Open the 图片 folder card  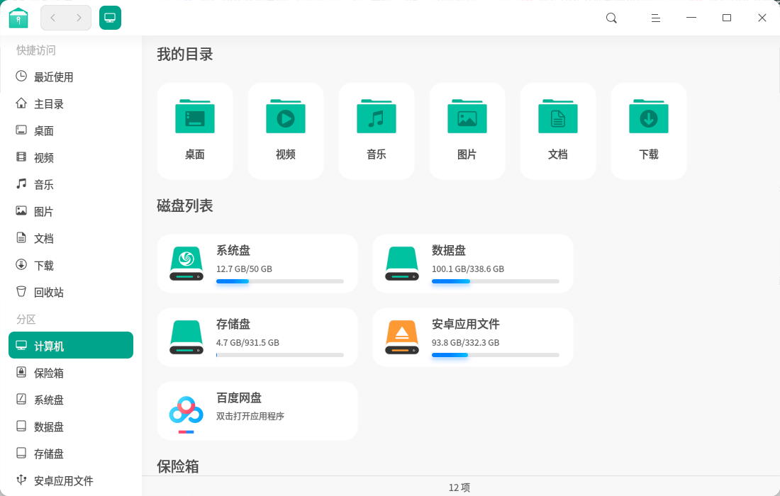[x=467, y=130]
